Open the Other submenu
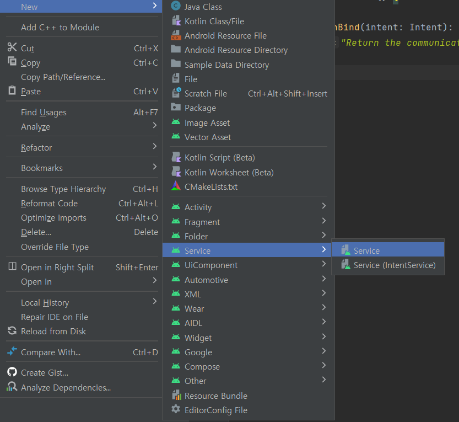The height and width of the screenshot is (422, 459). [x=248, y=381]
